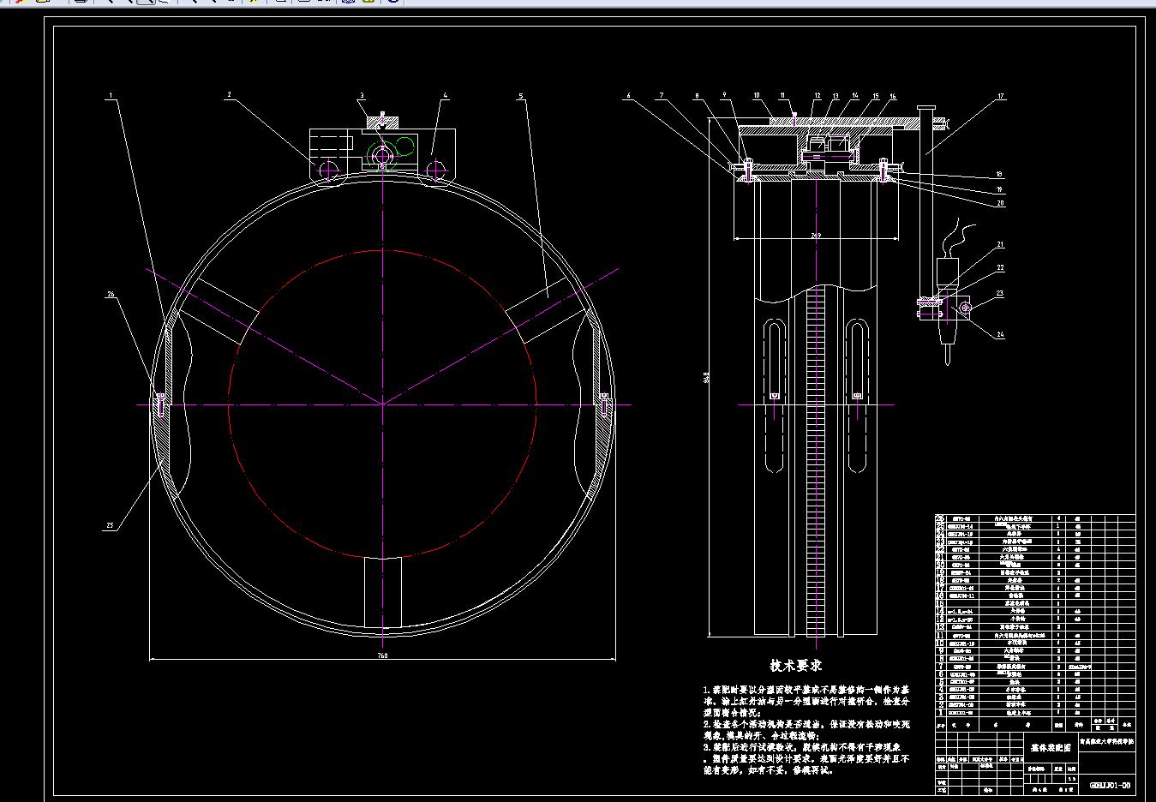Pick balloon callout number 11 in side view
This screenshot has height=802, width=1156.
tap(782, 95)
